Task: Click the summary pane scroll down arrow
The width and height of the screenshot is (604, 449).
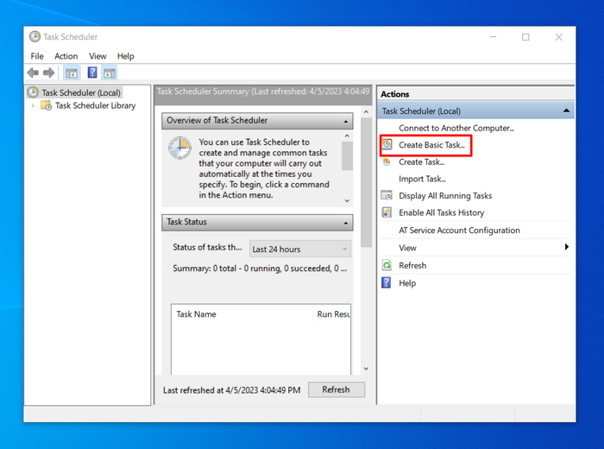Action: point(366,369)
